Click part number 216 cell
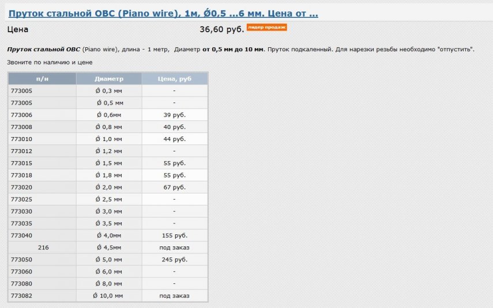493x308 pixels. [x=42, y=248]
